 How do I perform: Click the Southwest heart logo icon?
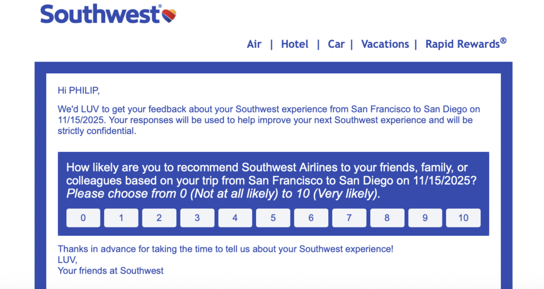click(x=169, y=15)
